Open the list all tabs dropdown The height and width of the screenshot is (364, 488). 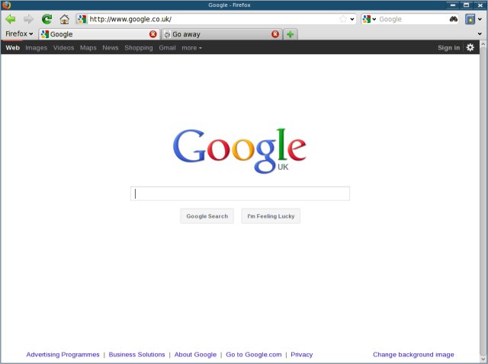coord(480,34)
